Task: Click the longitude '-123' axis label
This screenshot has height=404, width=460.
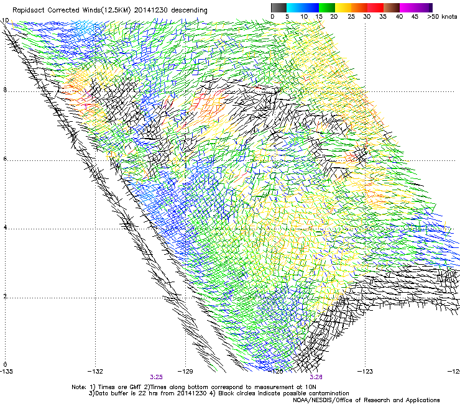Action: pyautogui.click(x=365, y=372)
